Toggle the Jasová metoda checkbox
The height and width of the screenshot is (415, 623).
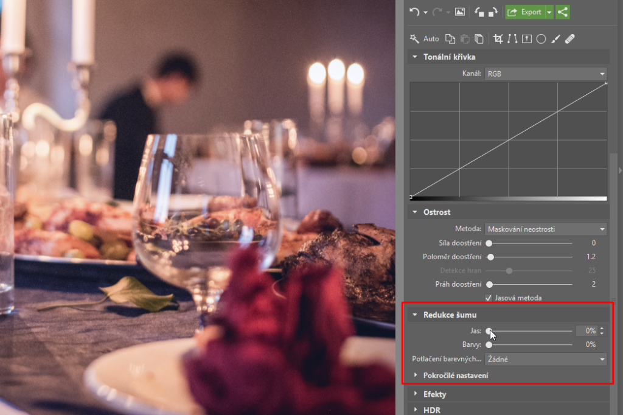pos(489,298)
